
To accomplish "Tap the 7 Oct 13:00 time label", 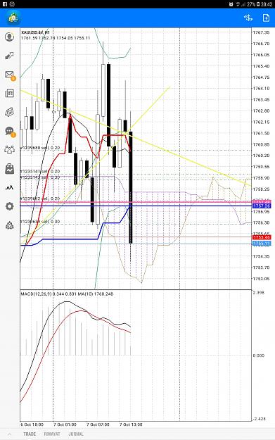I will [131, 425].
